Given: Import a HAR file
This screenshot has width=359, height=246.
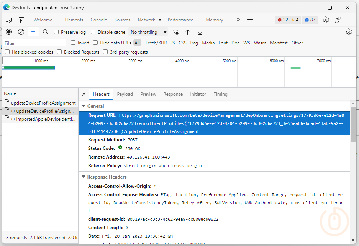Looking at the screenshot, I should pos(187,32).
